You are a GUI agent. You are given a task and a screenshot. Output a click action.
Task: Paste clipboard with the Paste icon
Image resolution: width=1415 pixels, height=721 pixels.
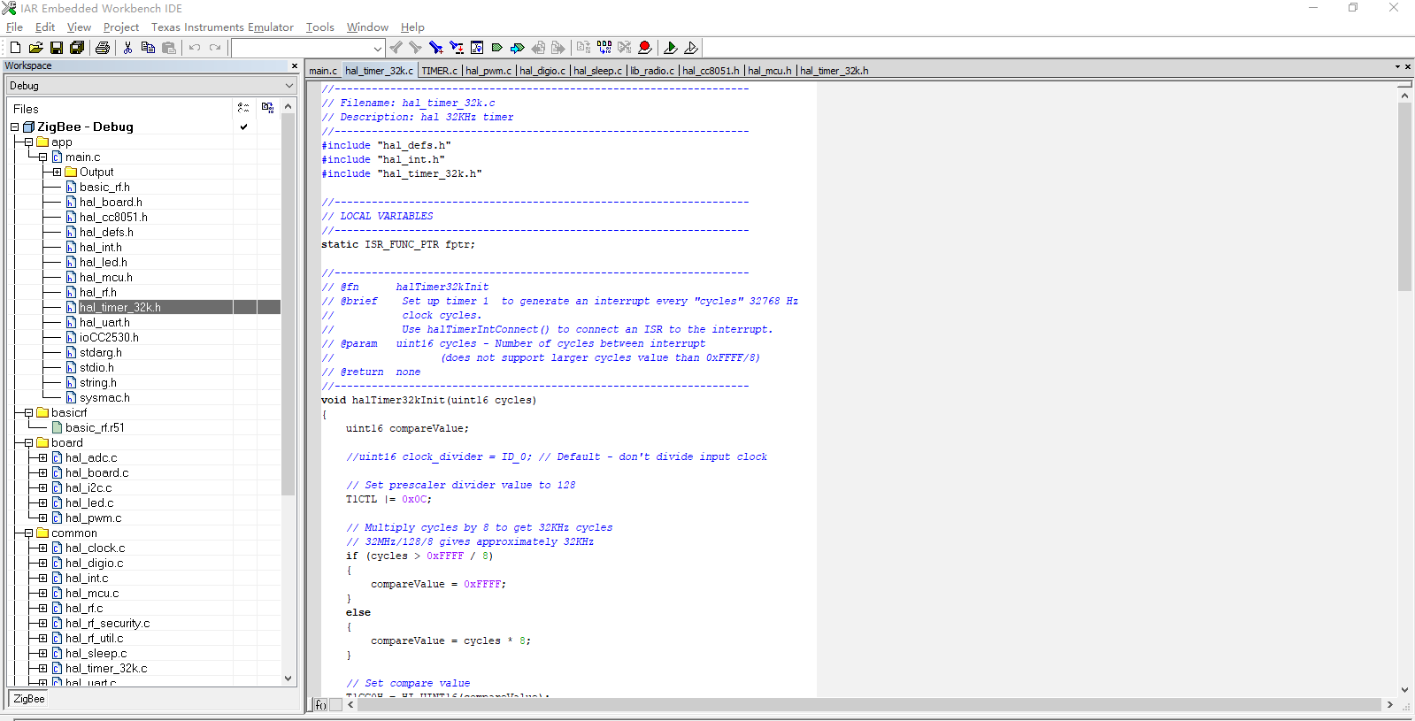point(169,48)
